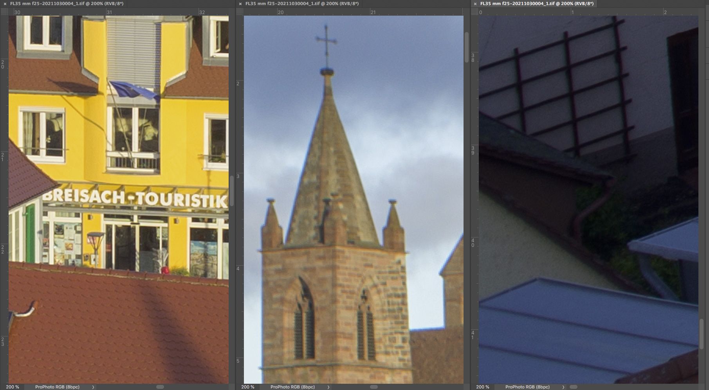The height and width of the screenshot is (390, 709).
Task: Click the 200 % zoom field under the yellow building
Action: click(13, 387)
